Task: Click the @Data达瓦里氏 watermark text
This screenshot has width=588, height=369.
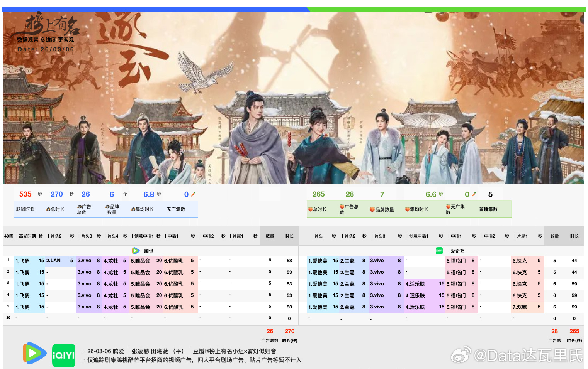Action: [x=528, y=355]
